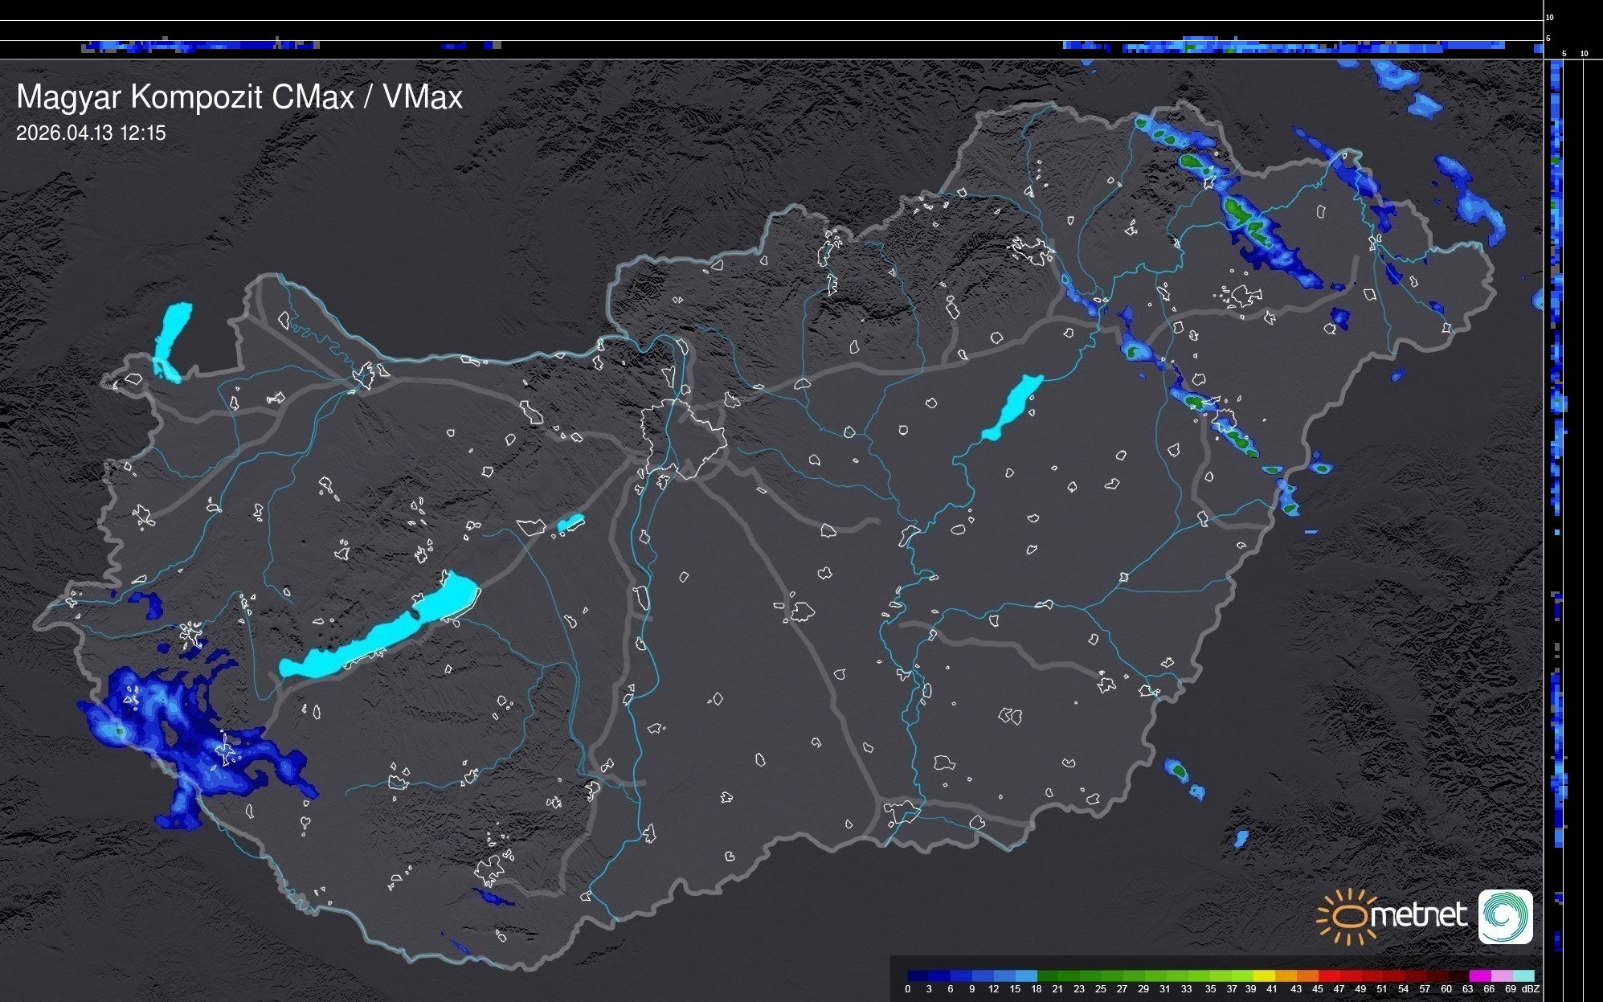Click the darkest blue 0 dBZ swatch
The width and height of the screenshot is (1603, 1002).
coord(918,975)
